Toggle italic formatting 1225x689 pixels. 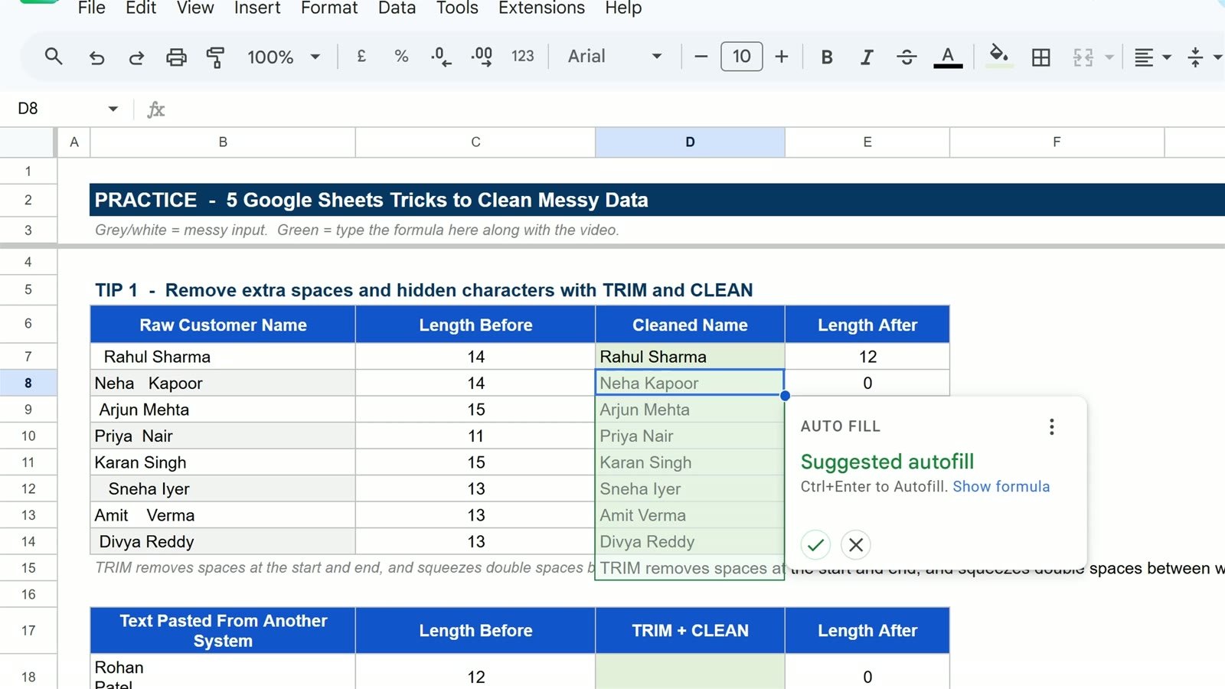867,57
